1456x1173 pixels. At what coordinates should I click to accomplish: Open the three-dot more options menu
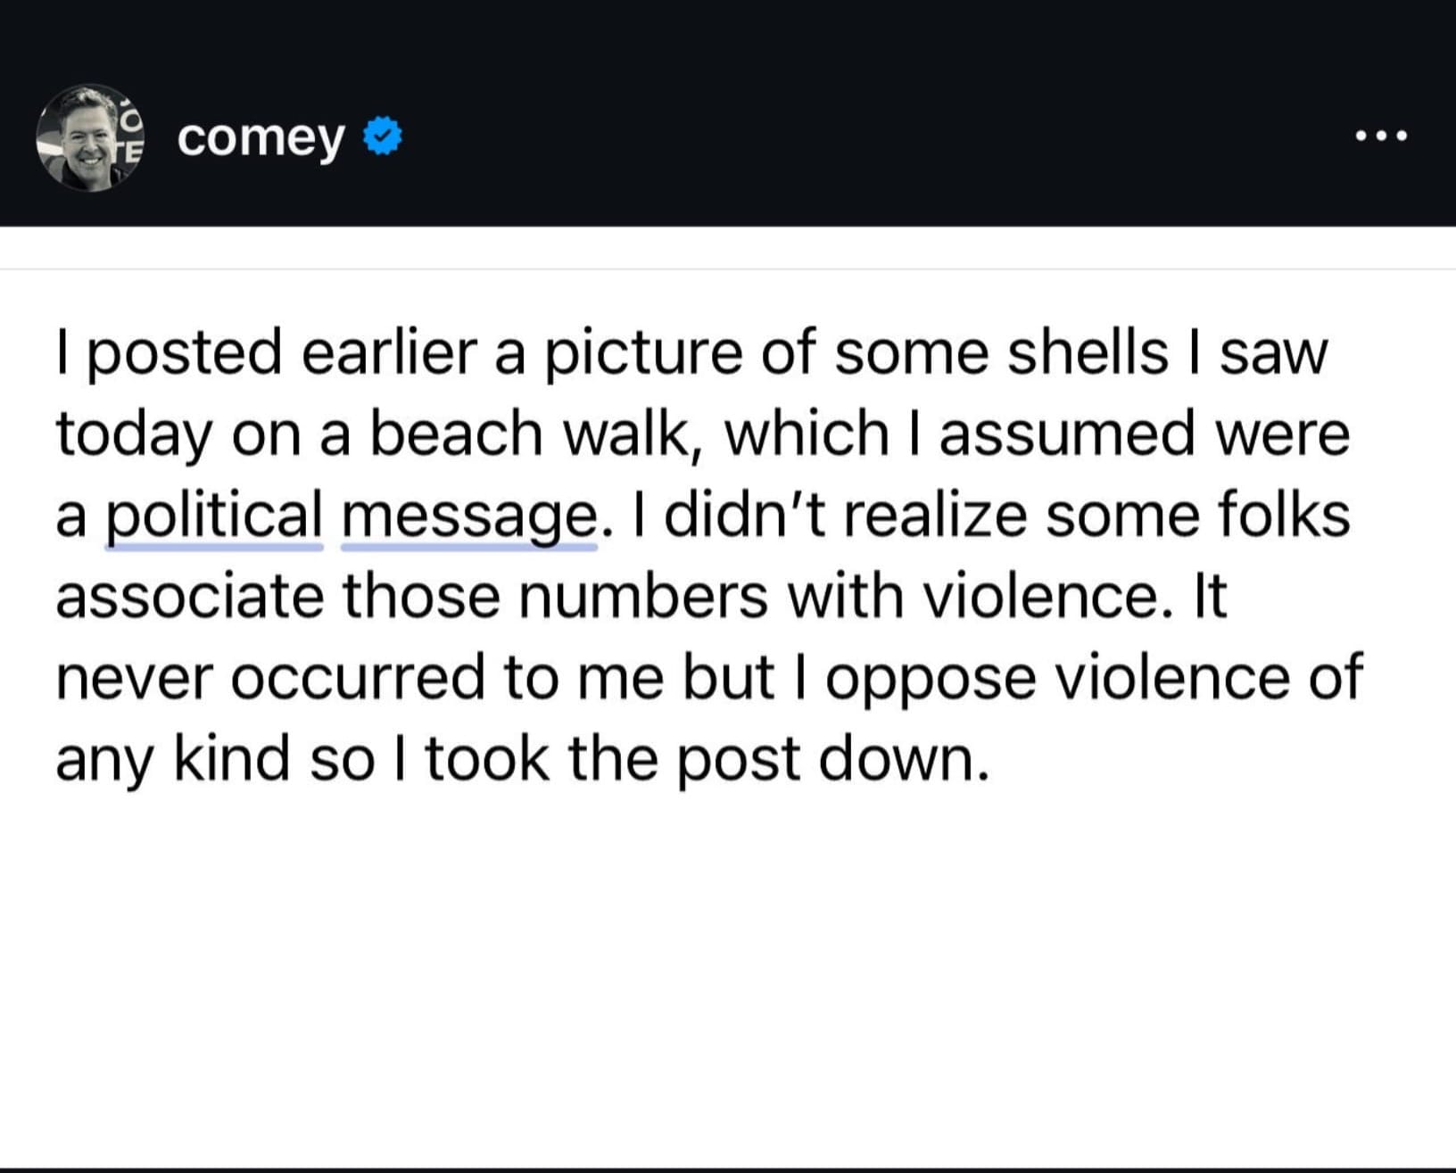pos(1380,136)
